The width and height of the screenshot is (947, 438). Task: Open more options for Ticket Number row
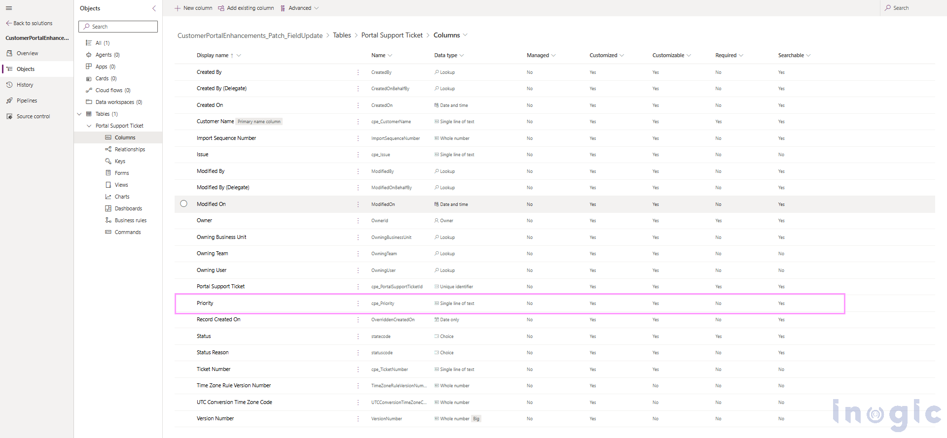[x=358, y=370]
